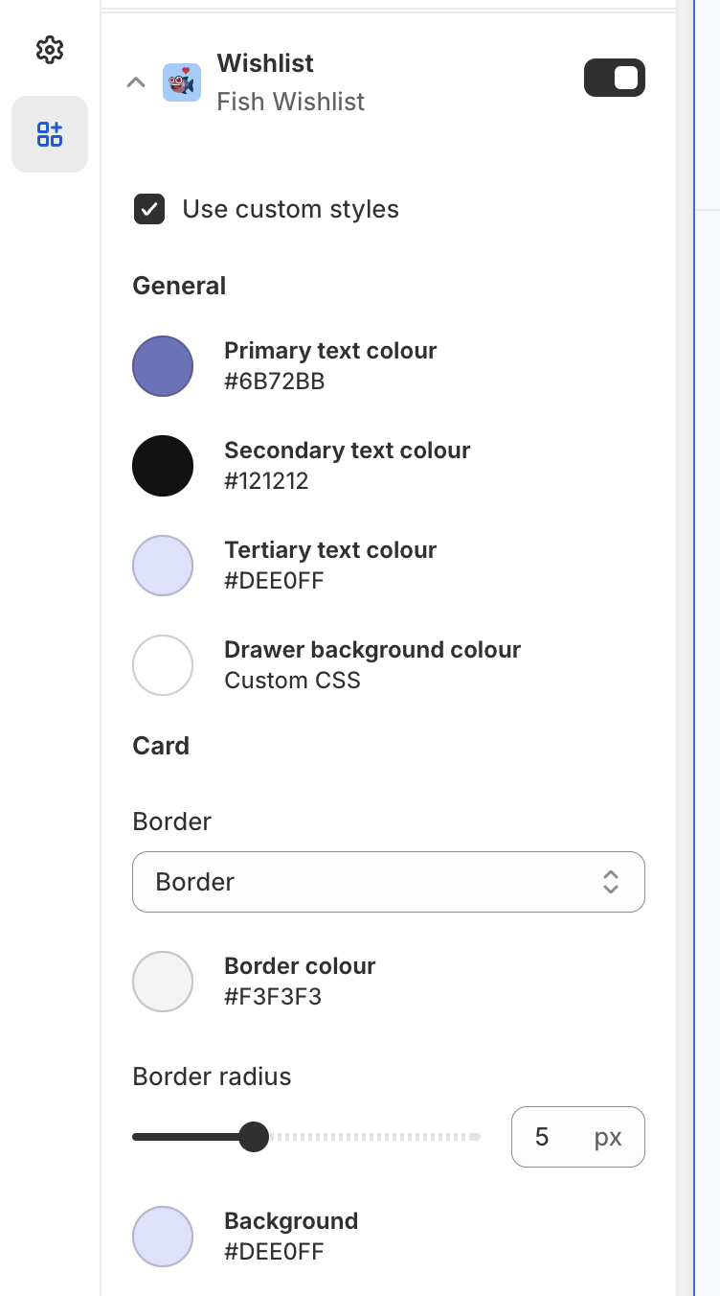The image size is (720, 1296).
Task: Click Drawer background colour label
Action: point(372,650)
